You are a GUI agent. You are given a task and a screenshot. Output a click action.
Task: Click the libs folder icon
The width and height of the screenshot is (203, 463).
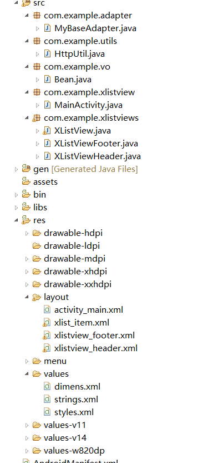[26, 207]
